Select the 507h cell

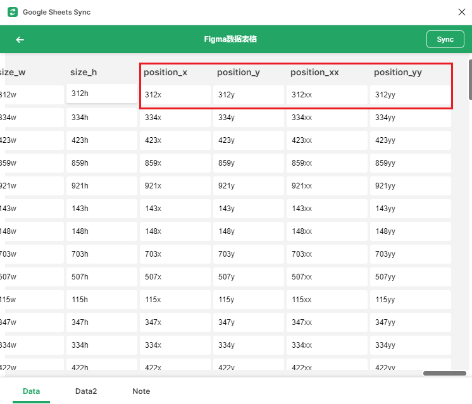101,277
